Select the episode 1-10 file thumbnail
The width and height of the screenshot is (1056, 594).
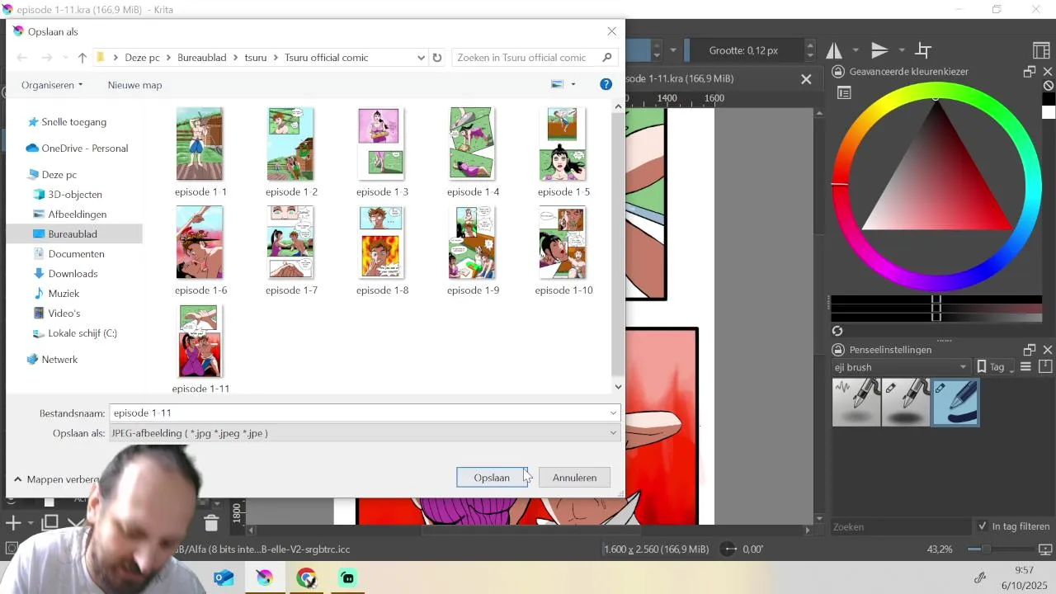(563, 243)
